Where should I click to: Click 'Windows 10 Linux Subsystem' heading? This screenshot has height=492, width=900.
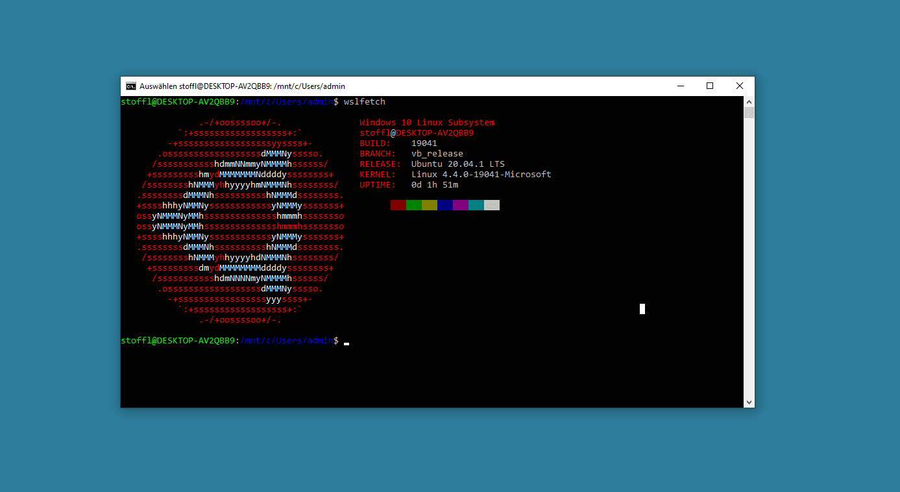pyautogui.click(x=427, y=123)
